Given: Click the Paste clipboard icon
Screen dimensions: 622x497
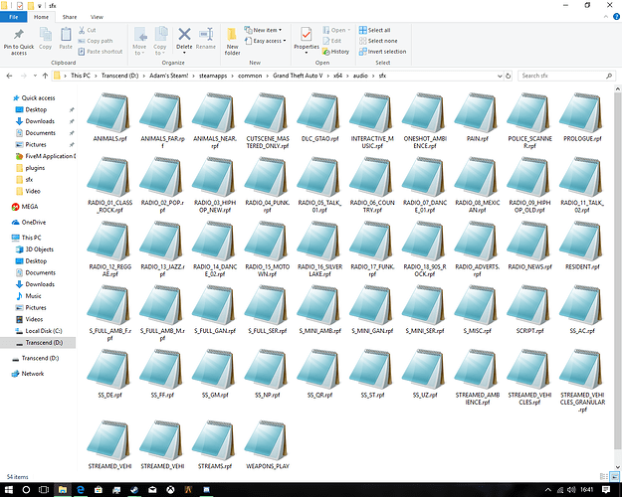Looking at the screenshot, I should (66, 39).
